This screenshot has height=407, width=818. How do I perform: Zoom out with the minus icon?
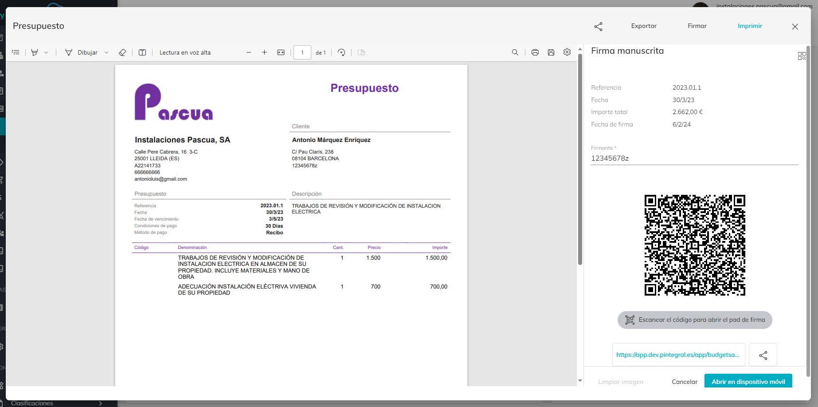point(249,52)
